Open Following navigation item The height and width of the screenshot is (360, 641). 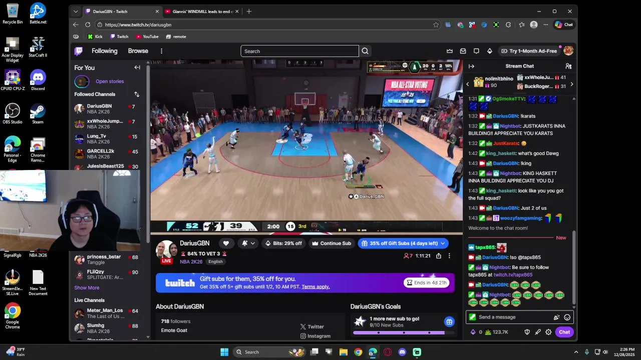coord(104,51)
